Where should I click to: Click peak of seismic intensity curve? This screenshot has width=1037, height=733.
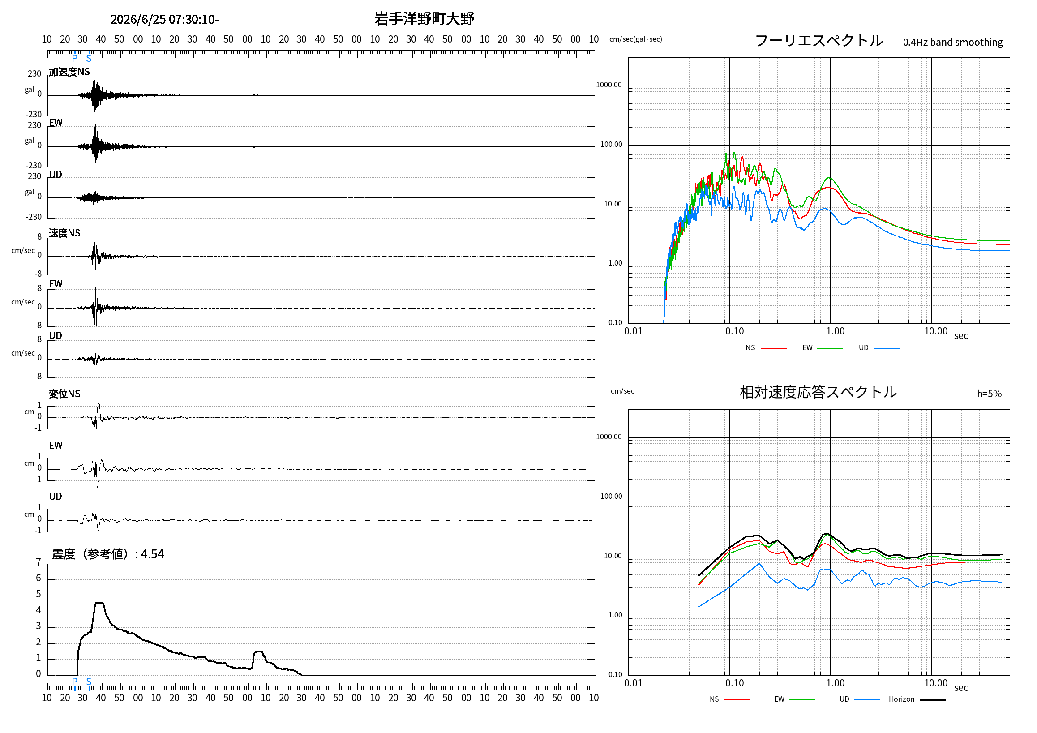click(x=99, y=603)
